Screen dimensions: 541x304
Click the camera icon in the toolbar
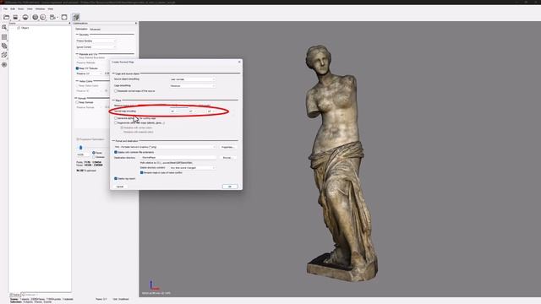tap(52, 17)
